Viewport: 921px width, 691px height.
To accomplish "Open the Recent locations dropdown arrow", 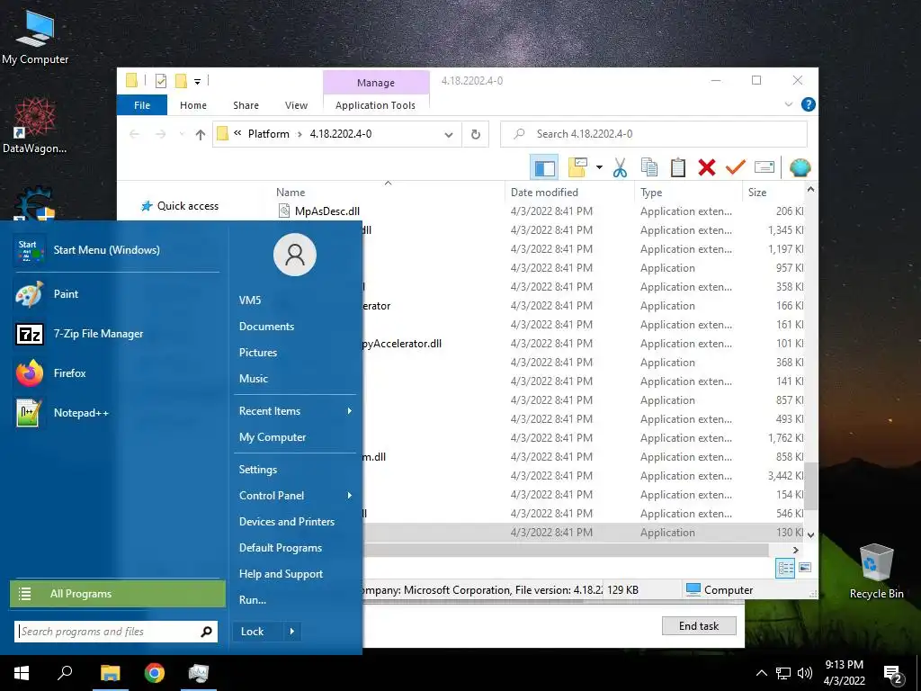I will [x=182, y=135].
